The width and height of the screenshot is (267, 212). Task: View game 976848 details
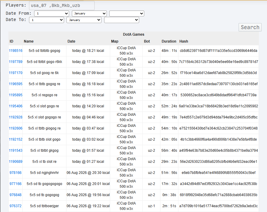[16, 195]
